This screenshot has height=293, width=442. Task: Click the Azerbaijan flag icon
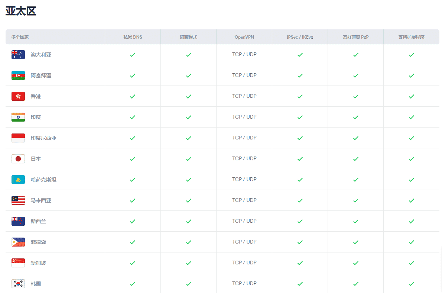tap(18, 75)
